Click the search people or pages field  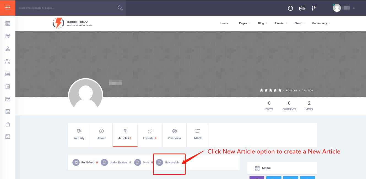coord(66,8)
